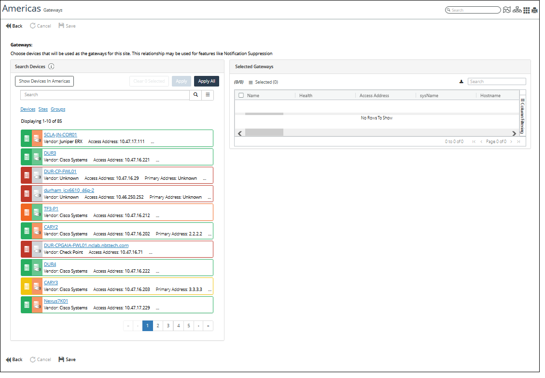Open the map view icon
This screenshot has width=545, height=378.
click(506, 10)
